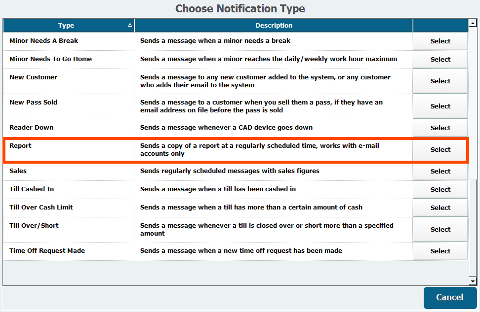
Task: Choose Select for Till Over Cash Limit
Action: click(440, 208)
